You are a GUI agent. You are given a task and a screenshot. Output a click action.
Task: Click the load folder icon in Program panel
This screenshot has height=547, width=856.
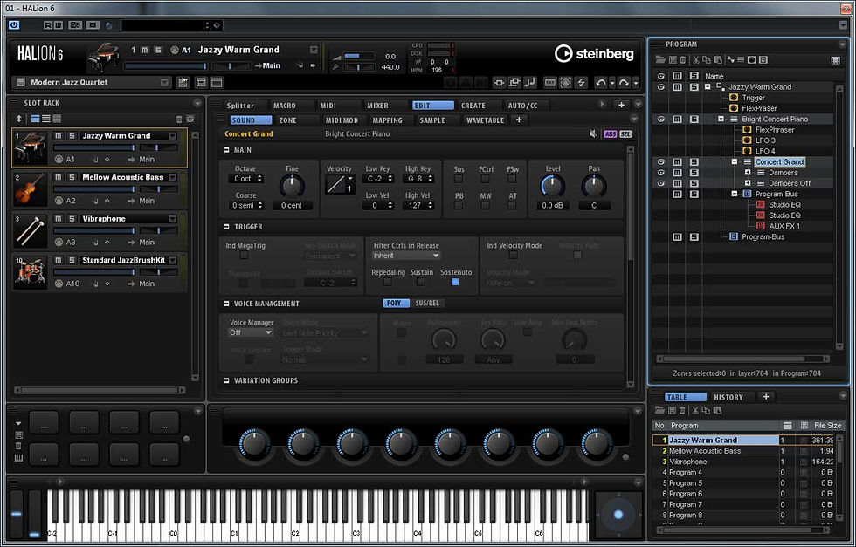[660, 60]
